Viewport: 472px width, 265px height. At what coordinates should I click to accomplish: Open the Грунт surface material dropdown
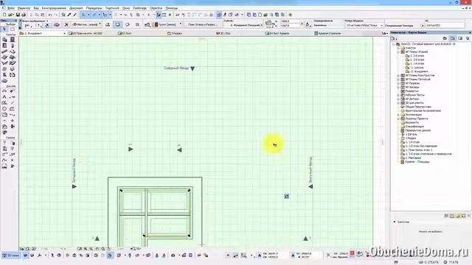click(x=167, y=24)
